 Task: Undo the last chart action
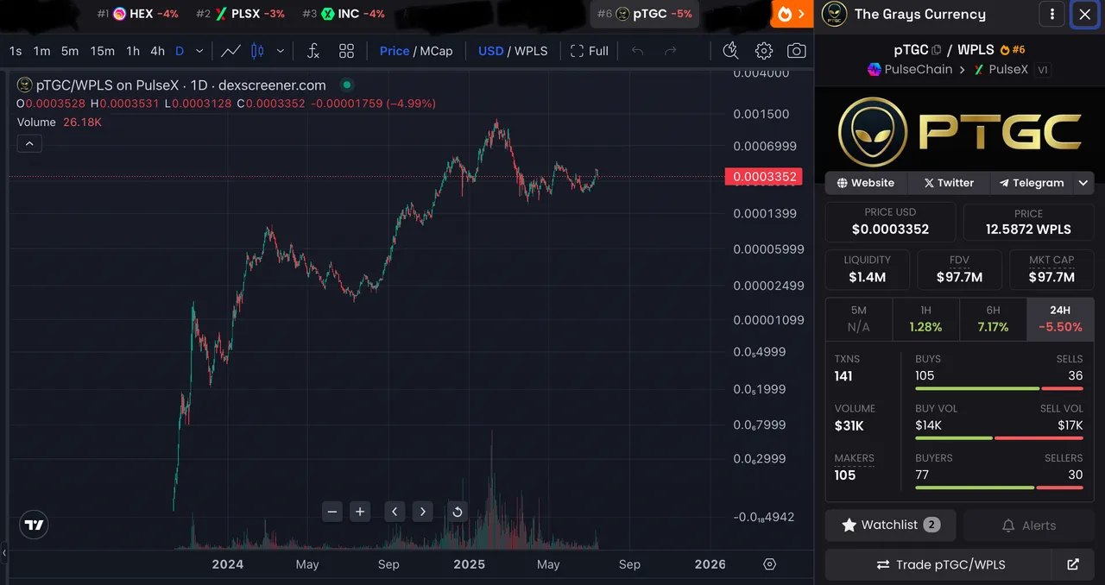point(638,51)
